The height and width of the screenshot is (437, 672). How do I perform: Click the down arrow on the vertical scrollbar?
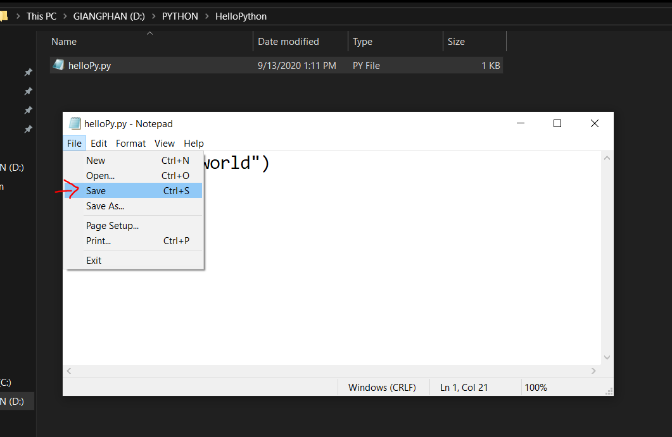coord(606,357)
